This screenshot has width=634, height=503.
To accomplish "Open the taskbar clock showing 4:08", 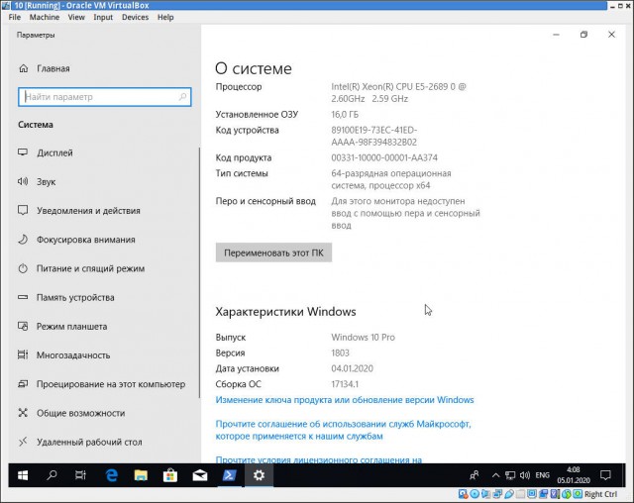I will (574, 475).
